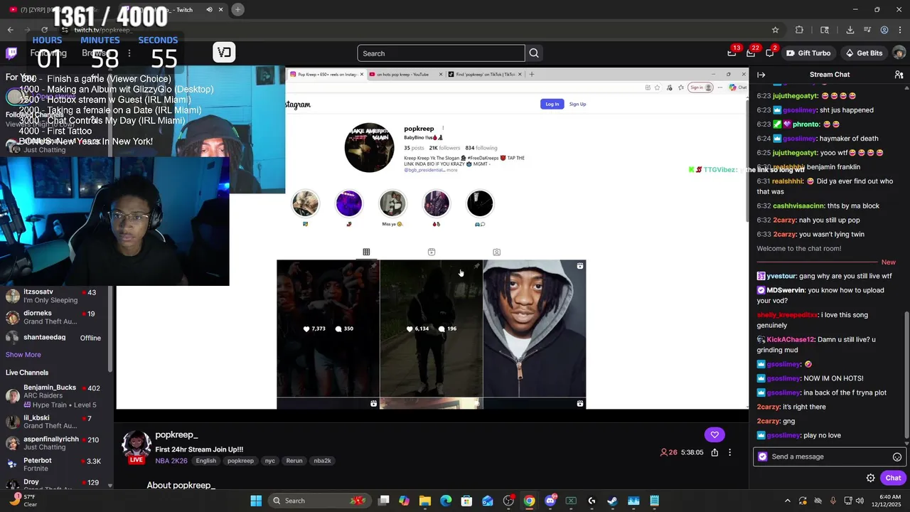This screenshot has height=512, width=910.
Task: Open Chrome three-dot menu
Action: 900,30
